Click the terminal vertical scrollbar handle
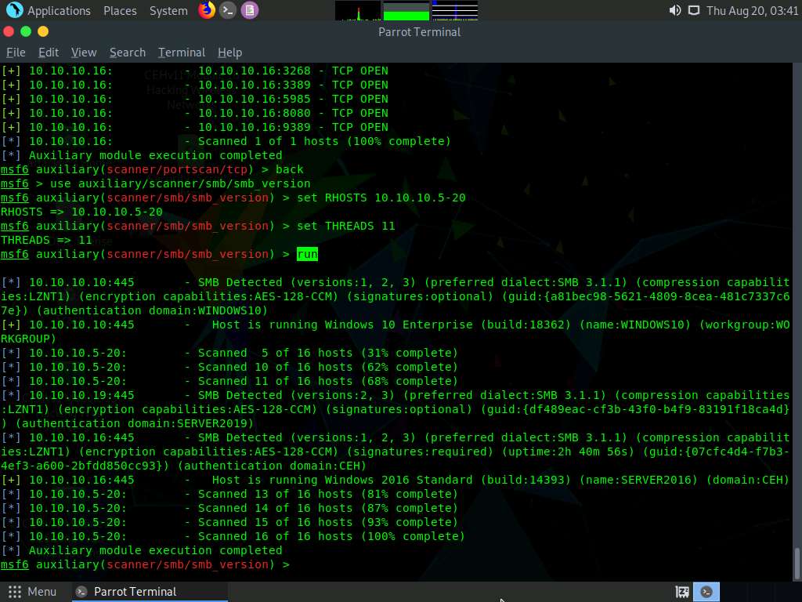802x602 pixels. click(x=797, y=563)
